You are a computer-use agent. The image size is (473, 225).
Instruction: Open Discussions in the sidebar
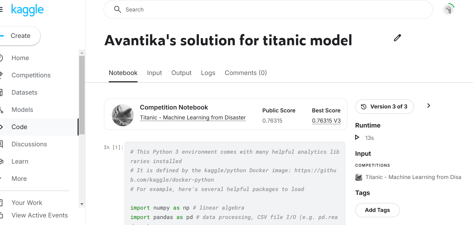[x=29, y=144]
